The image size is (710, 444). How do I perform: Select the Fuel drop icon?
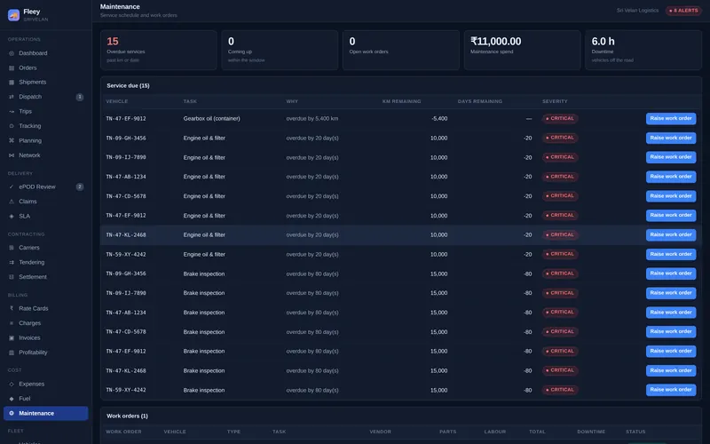pos(12,399)
